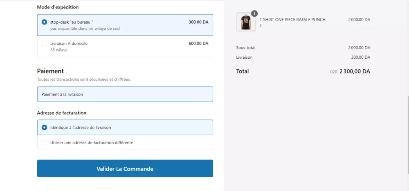
Task: Click "pas disponible dans les wilaya de sud" note
Action: [x=85, y=29]
